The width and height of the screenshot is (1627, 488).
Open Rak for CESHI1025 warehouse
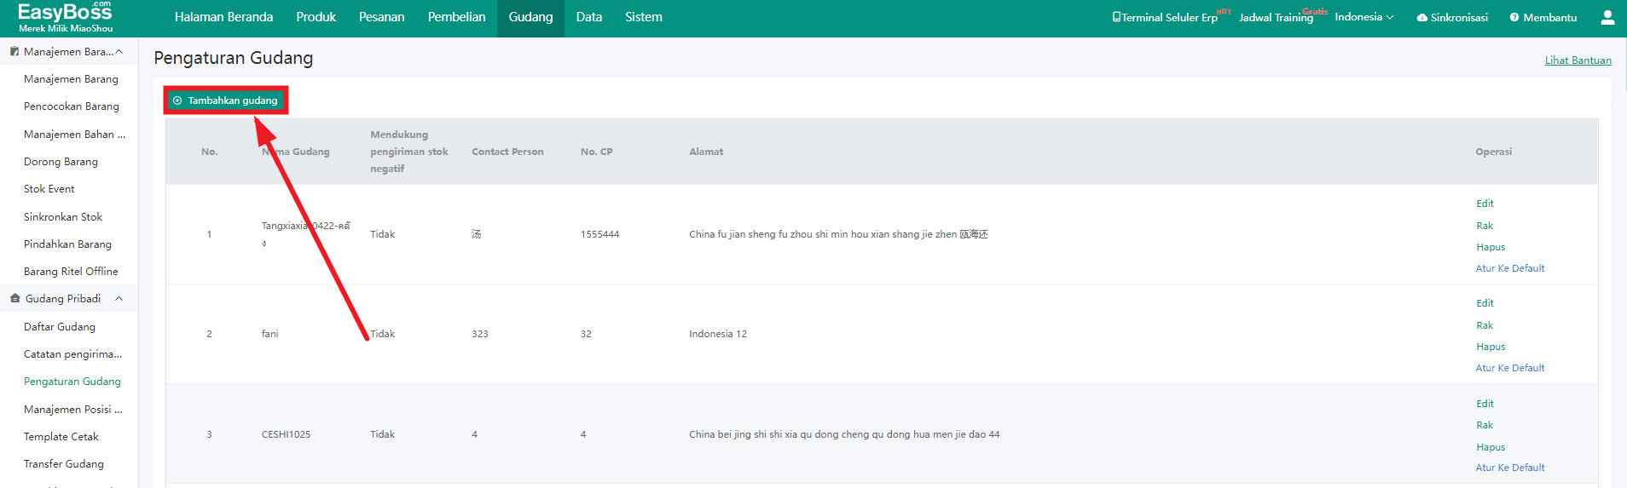pyautogui.click(x=1485, y=425)
